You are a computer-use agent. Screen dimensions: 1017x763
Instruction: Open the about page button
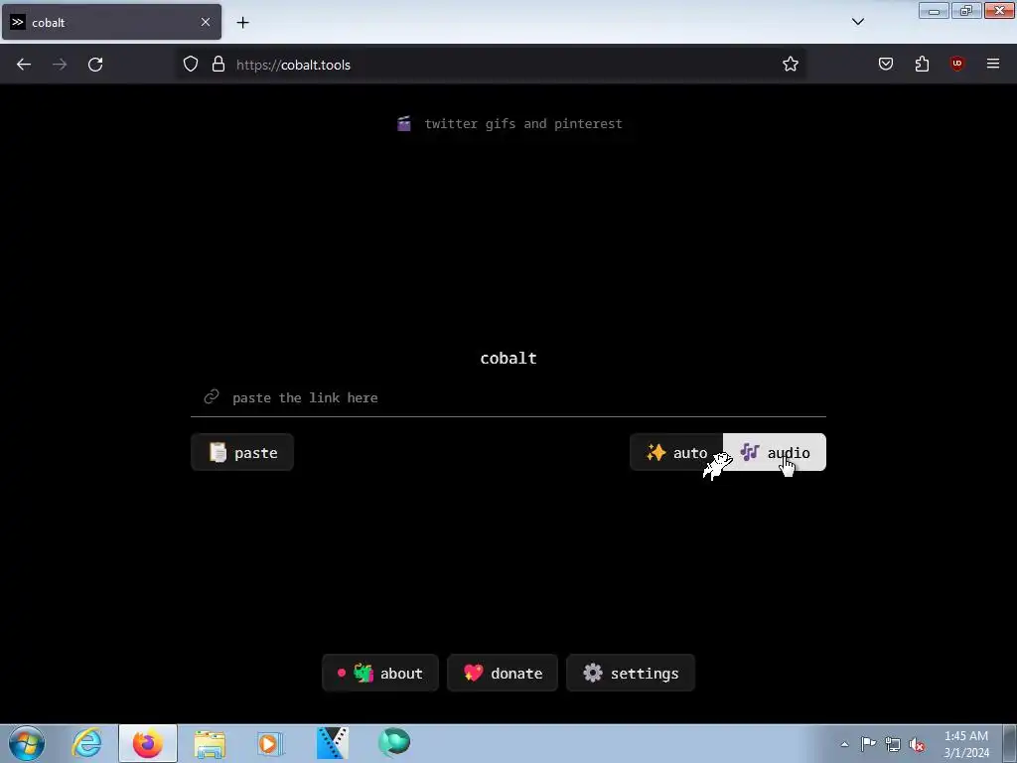(380, 674)
